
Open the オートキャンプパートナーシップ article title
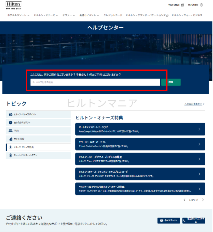click(x=93, y=127)
